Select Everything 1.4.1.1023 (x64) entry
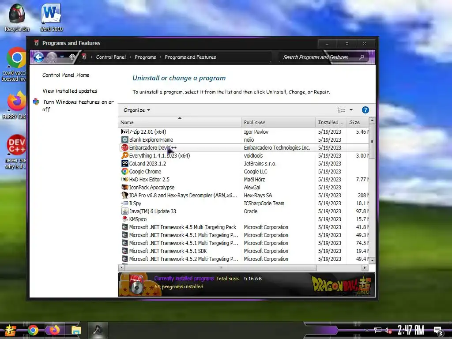The image size is (452, 339). point(244,156)
